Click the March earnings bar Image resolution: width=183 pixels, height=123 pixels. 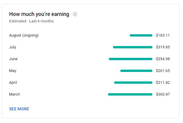point(130,94)
